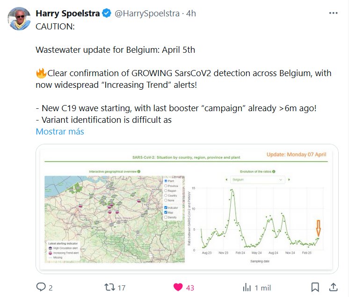Open Harry Spoelstra's profile avatar
Screen dimensions: 349x297
(x=19, y=20)
